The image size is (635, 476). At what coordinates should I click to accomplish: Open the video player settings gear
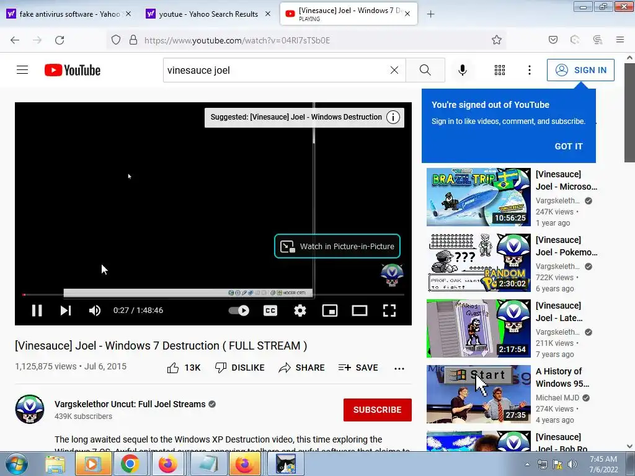point(300,311)
